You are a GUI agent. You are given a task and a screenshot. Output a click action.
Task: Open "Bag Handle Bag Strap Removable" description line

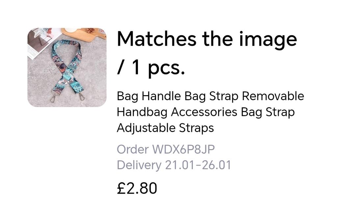click(x=210, y=96)
